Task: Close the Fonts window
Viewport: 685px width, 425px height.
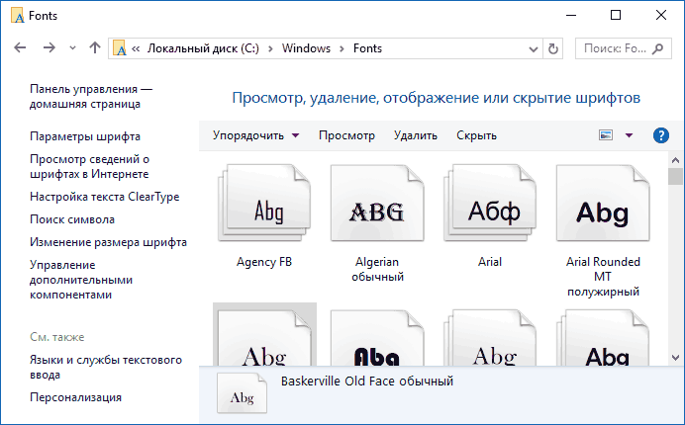Action: (x=661, y=15)
